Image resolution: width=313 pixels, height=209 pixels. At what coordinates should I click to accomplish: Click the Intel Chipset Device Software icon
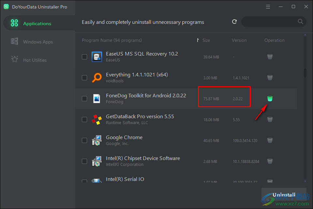97,161
